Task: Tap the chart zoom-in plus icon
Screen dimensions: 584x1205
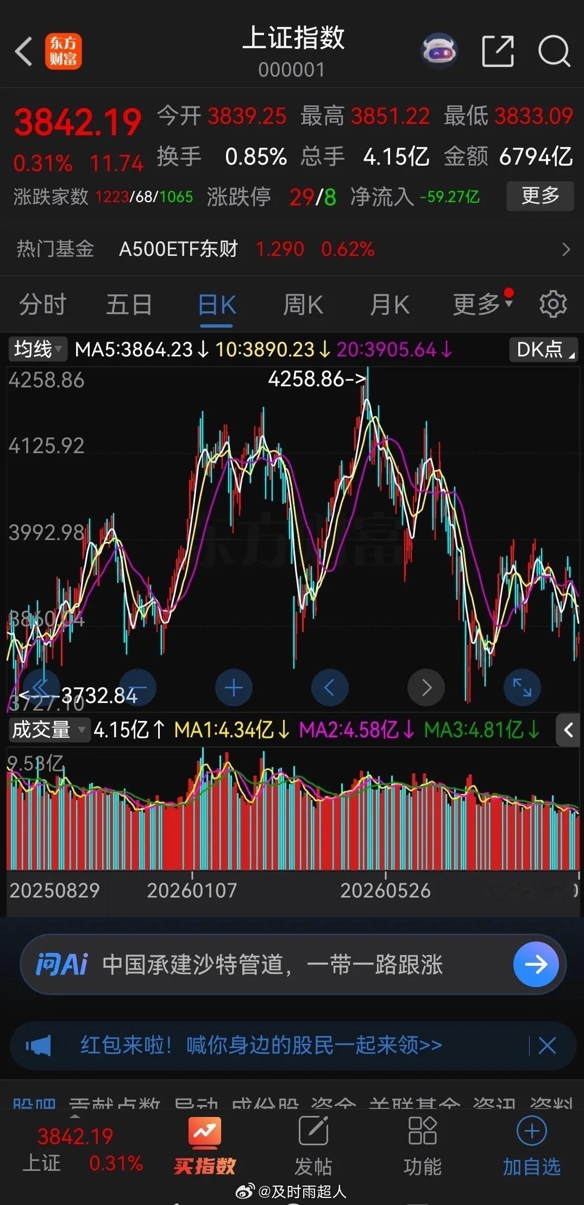Action: tap(234, 688)
